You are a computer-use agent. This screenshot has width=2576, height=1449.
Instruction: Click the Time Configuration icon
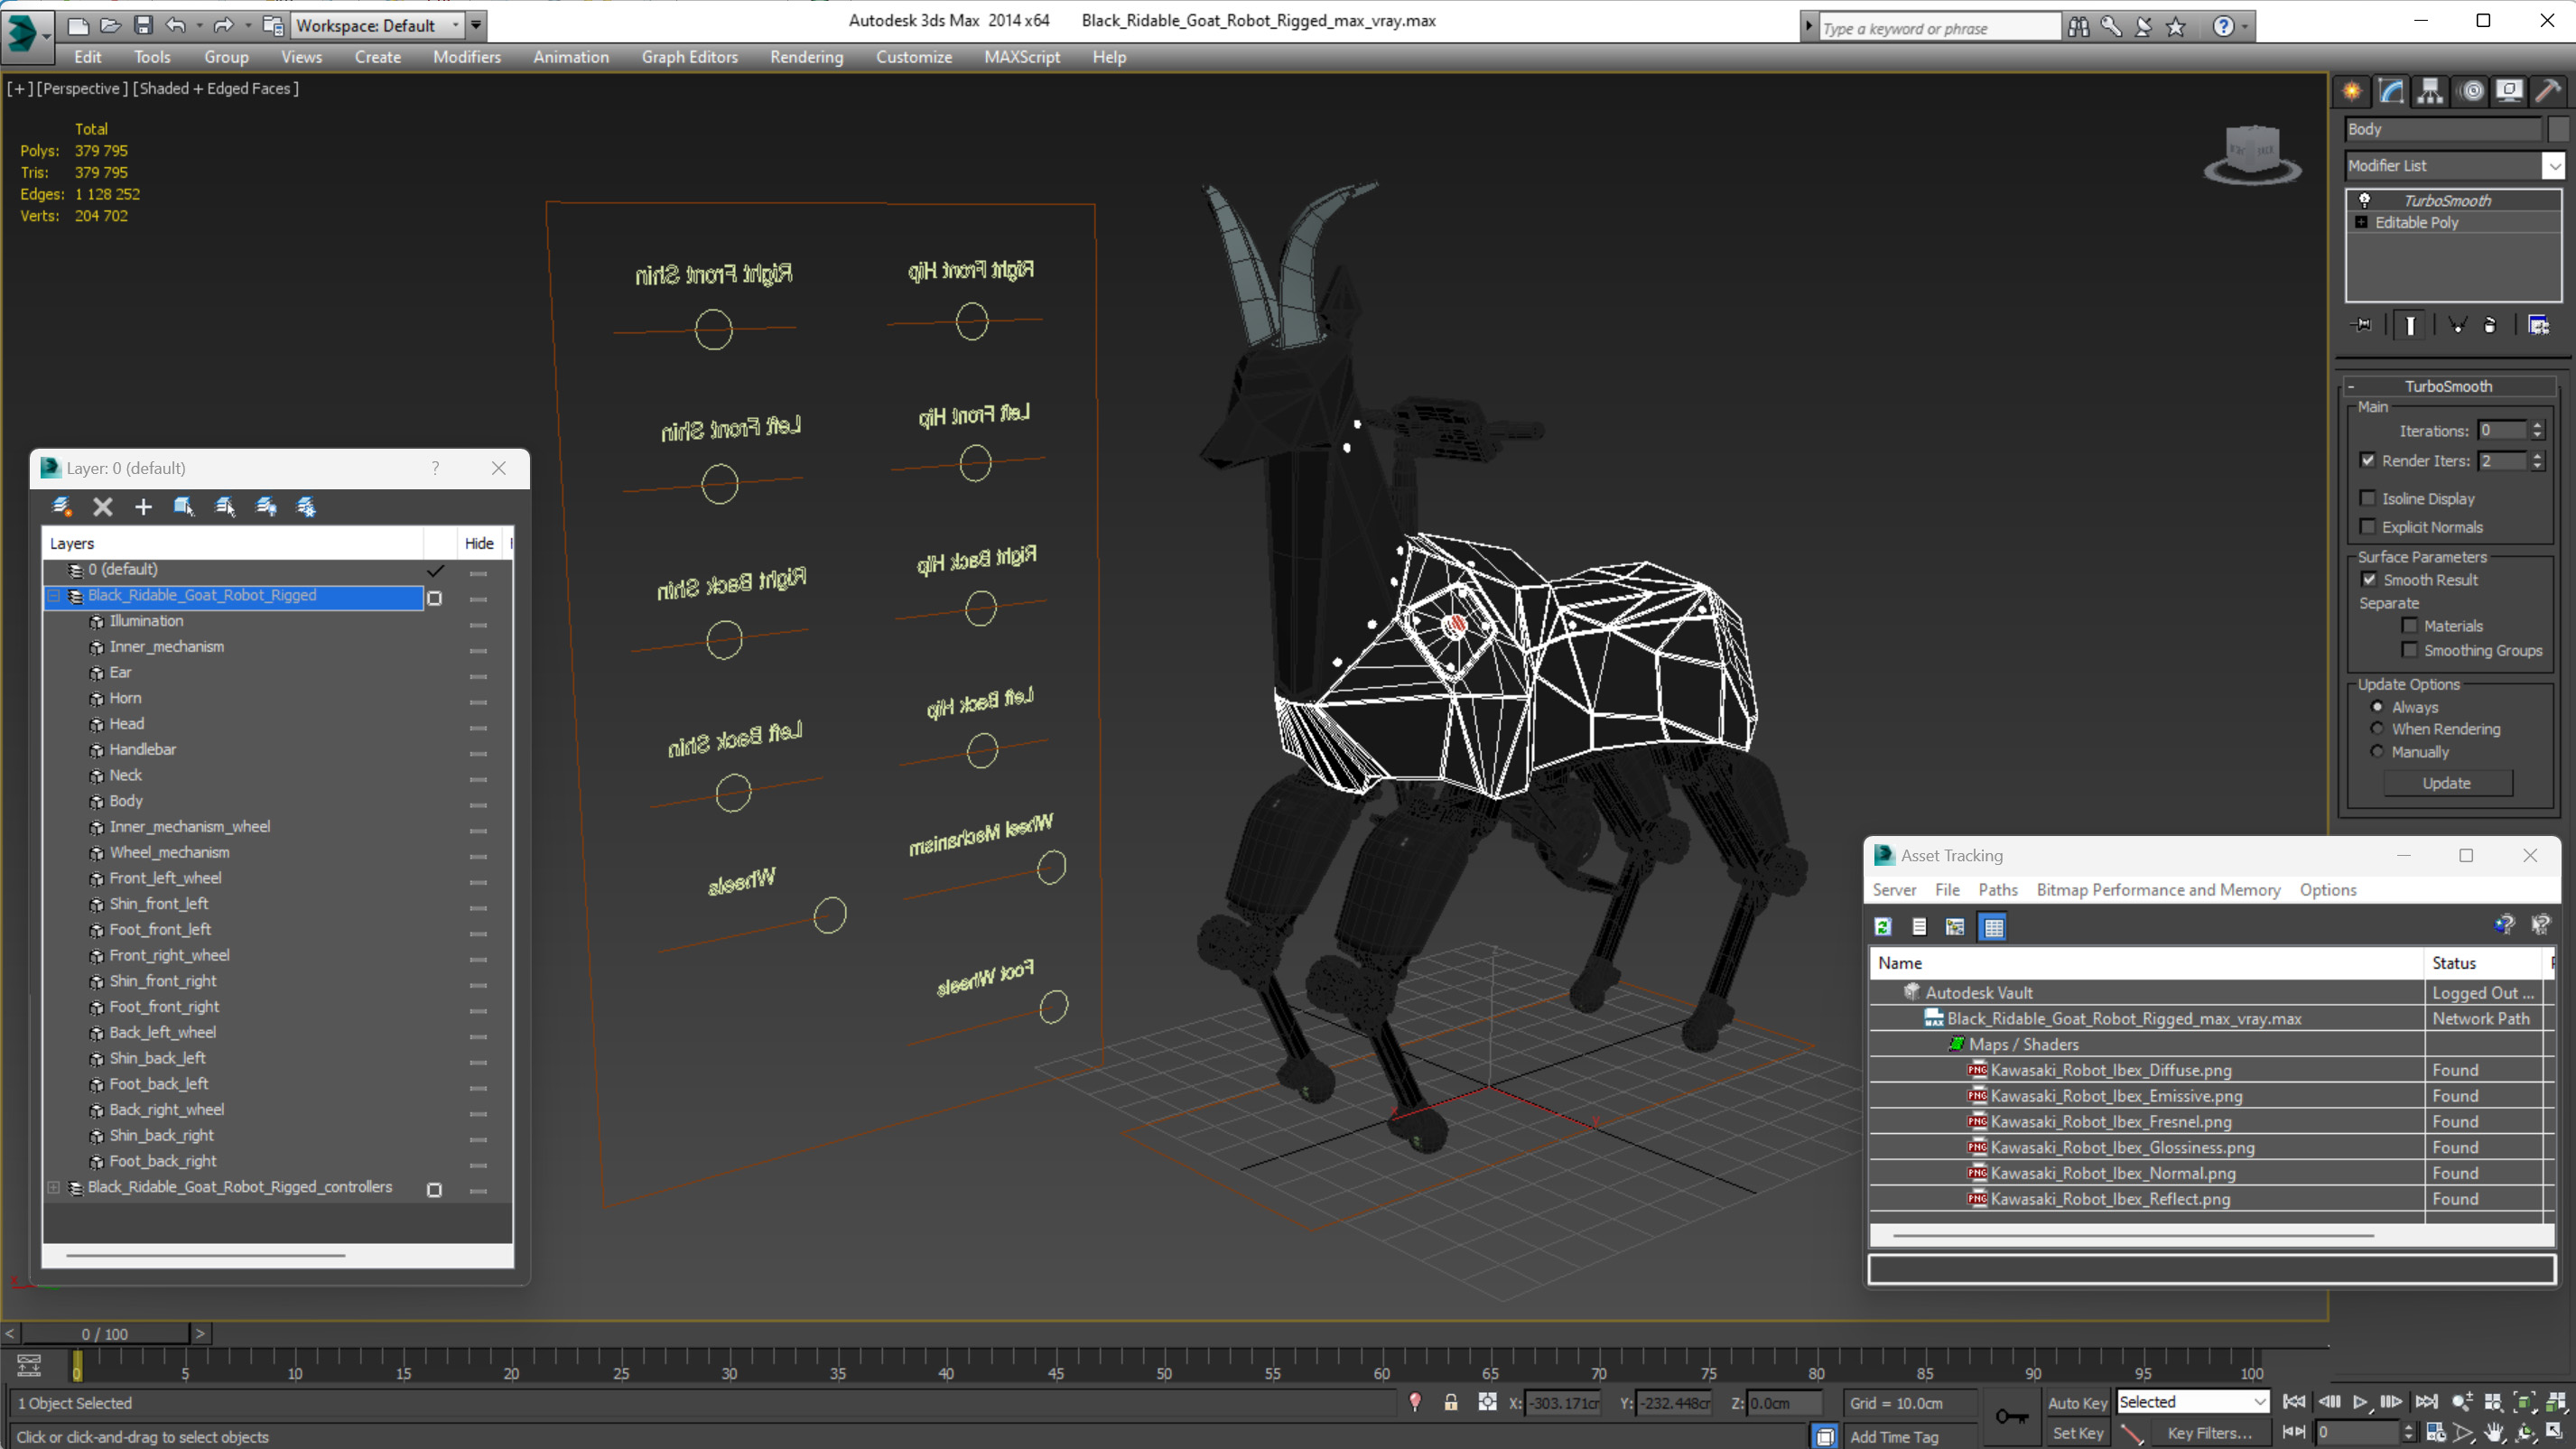2435,1433
